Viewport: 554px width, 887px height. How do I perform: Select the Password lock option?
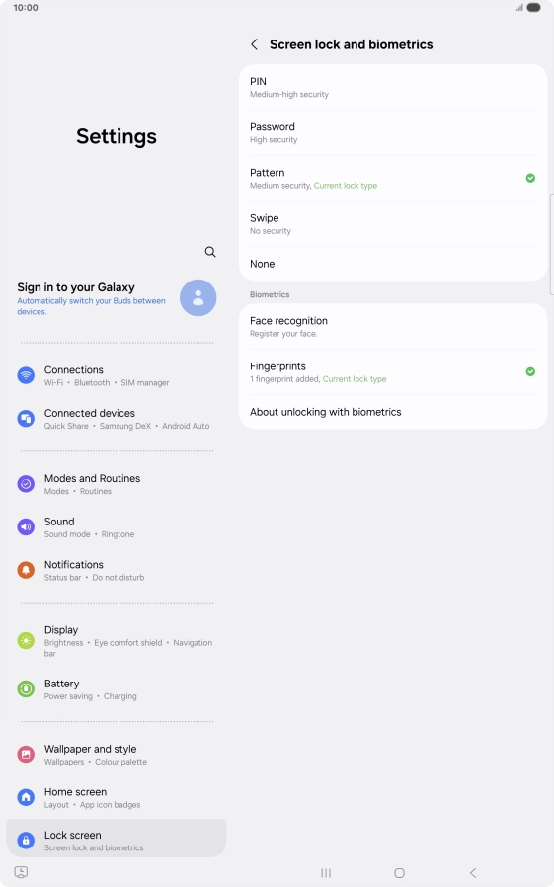pyautogui.click(x=393, y=133)
